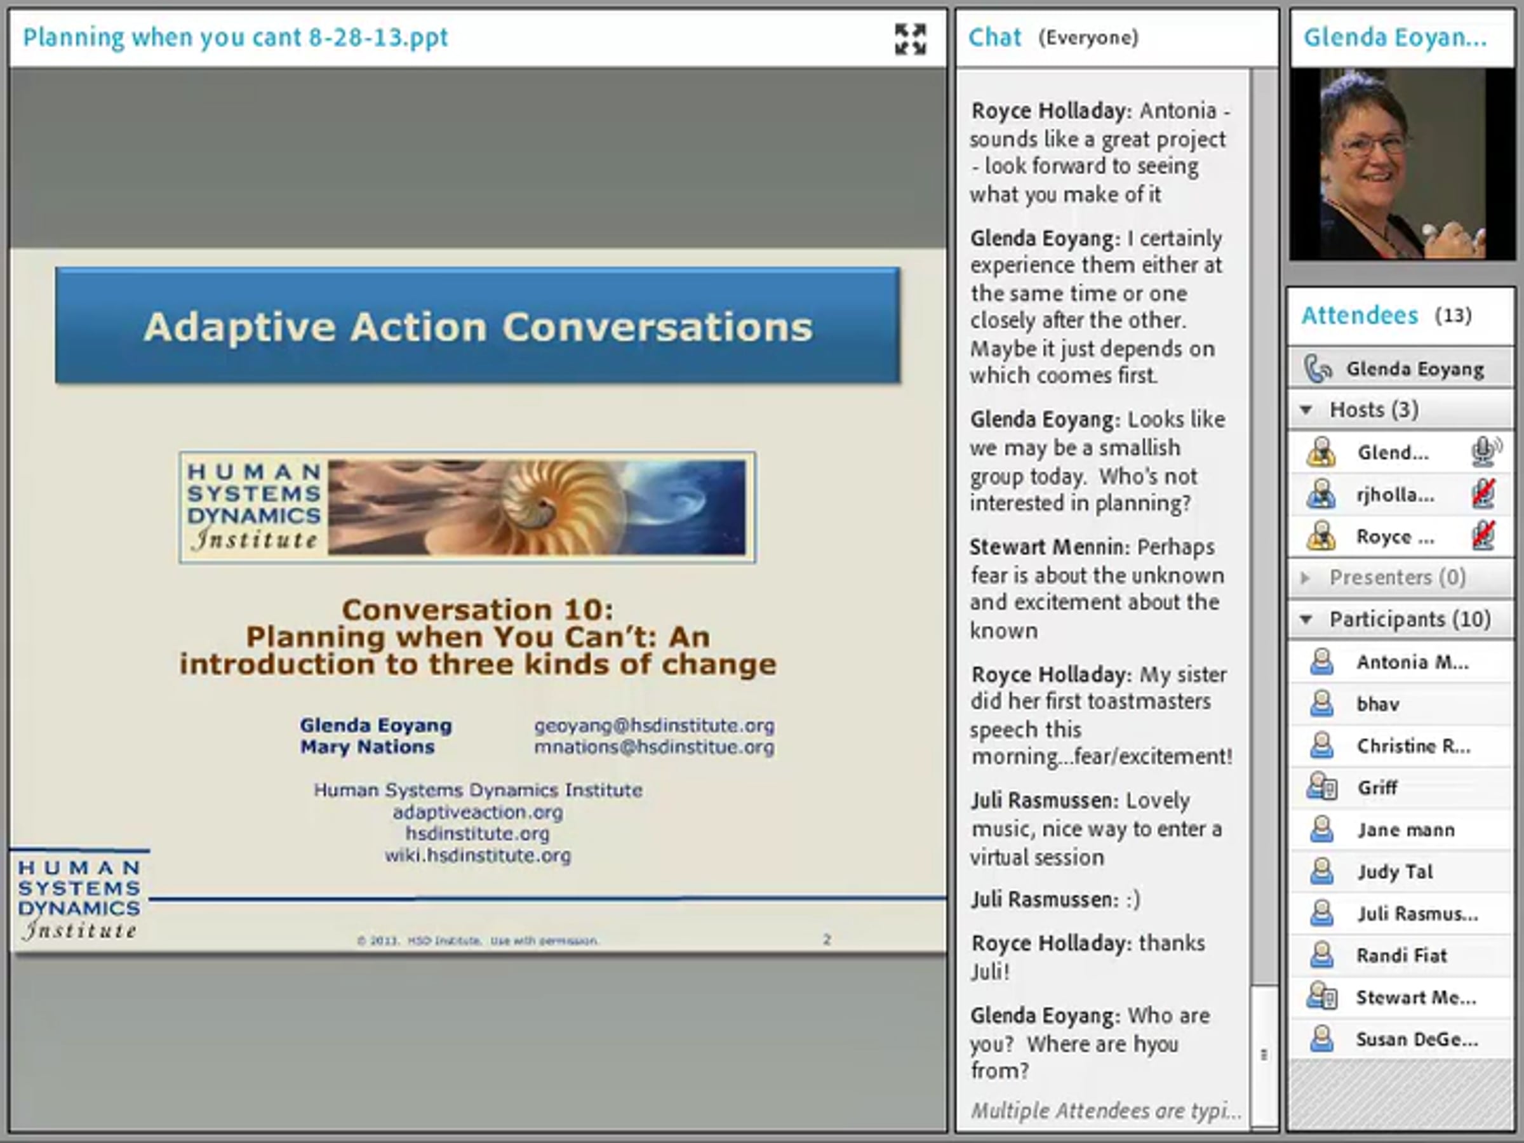Screen dimensions: 1524x1143
Task: Click the participant icon for Juli Rasmus...
Action: pos(1321,914)
